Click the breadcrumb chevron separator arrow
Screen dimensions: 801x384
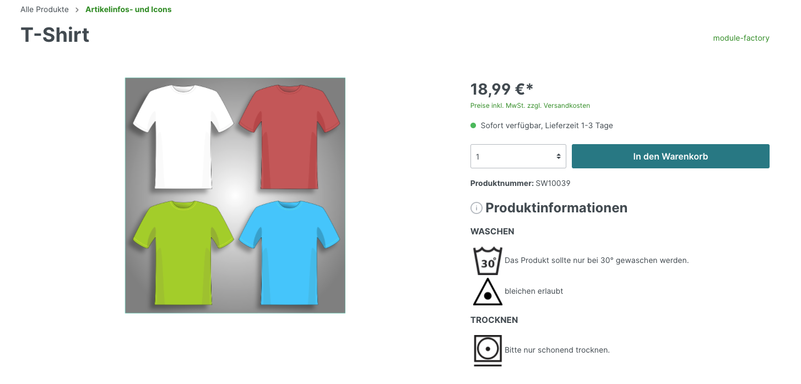(x=77, y=10)
